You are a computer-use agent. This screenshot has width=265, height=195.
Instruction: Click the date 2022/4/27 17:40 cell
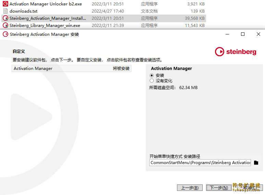(108, 11)
